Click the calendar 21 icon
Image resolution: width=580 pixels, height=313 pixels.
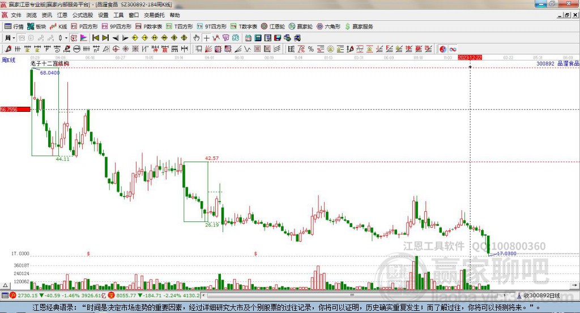[248, 38]
